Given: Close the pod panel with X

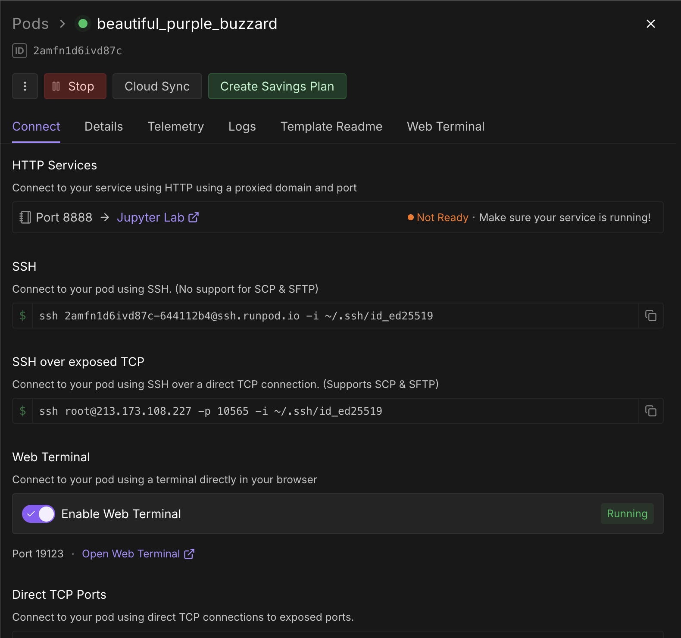Looking at the screenshot, I should click(x=650, y=24).
